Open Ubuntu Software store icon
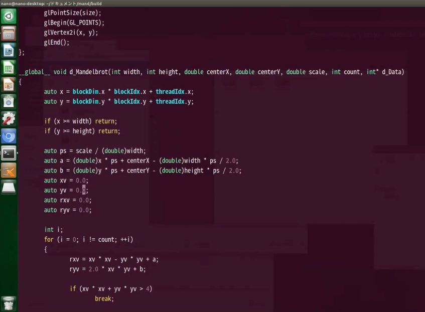425x312 pixels. point(9,101)
